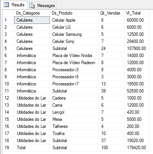
Task: Select the Vl_Total column header
Action: (x=137, y=13)
